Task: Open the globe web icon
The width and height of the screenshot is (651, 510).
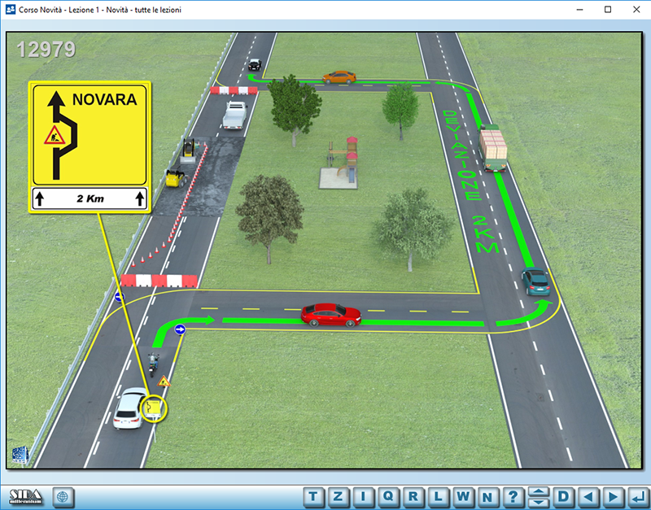Action: pyautogui.click(x=64, y=496)
